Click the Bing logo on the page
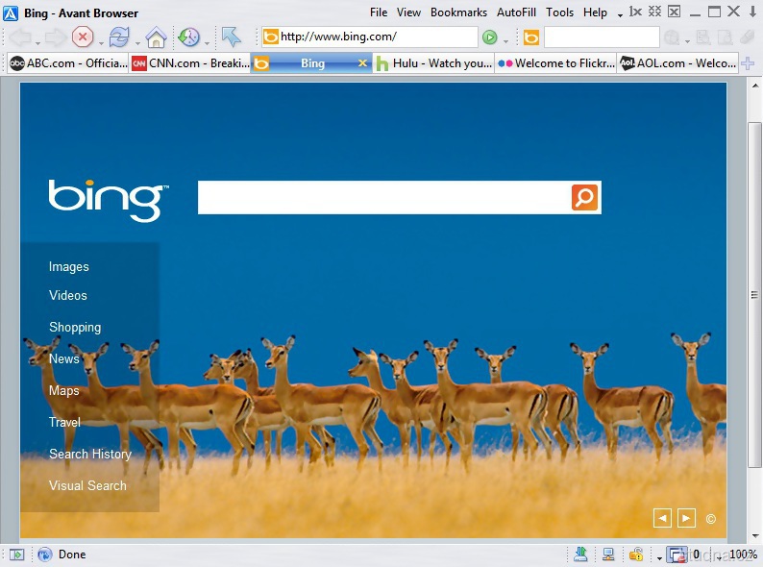The image size is (763, 567). click(x=109, y=200)
